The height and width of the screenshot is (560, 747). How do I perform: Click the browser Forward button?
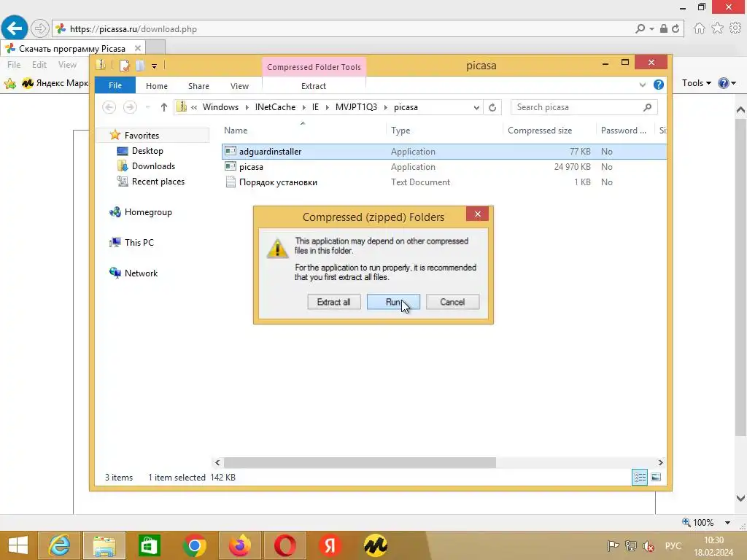click(40, 28)
